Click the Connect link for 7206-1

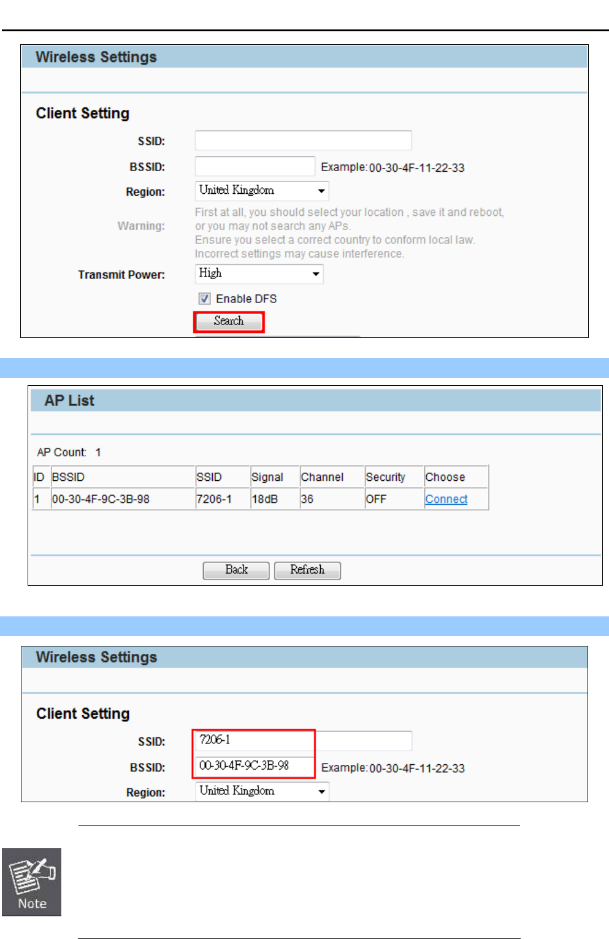pyautogui.click(x=446, y=499)
